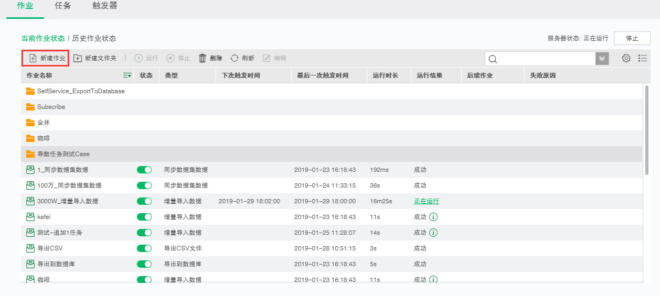Click the 刷新 refresh icon
Image resolution: width=660 pixels, height=296 pixels.
click(235, 58)
